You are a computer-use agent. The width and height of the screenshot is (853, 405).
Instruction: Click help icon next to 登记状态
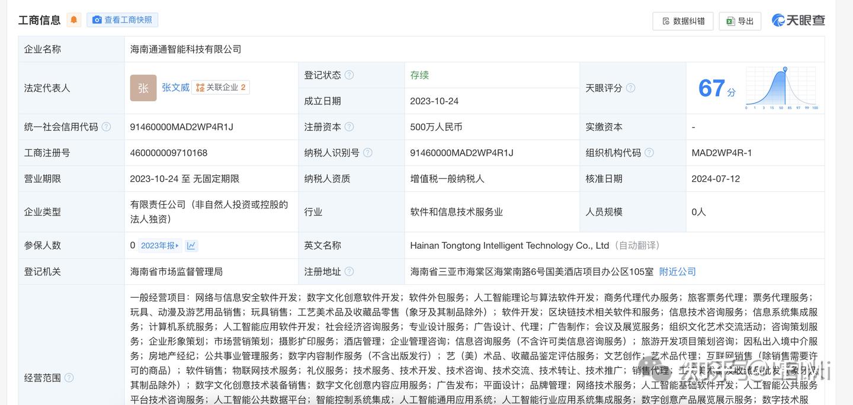point(349,75)
